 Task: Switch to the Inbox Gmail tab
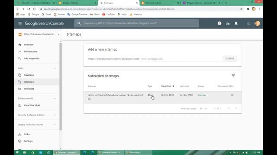(x=35, y=3)
